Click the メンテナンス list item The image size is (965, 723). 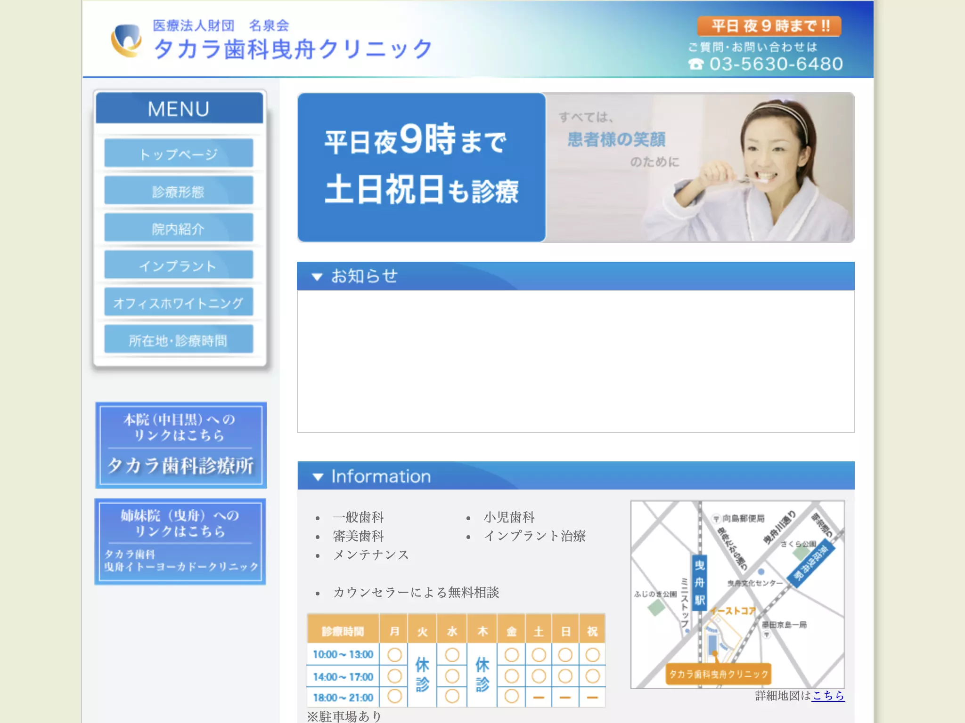coord(371,555)
